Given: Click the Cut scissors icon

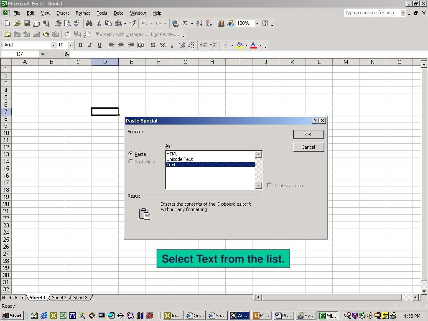Looking at the screenshot, I should [99, 23].
